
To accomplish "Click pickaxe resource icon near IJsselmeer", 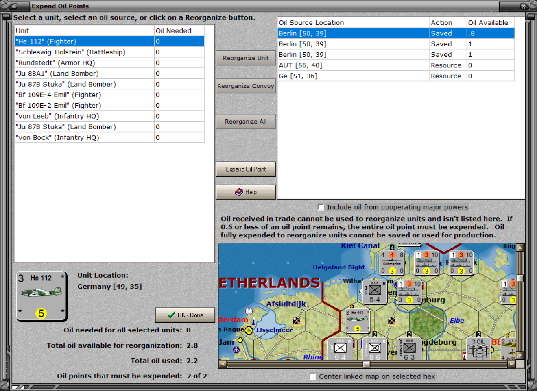I will 297,321.
